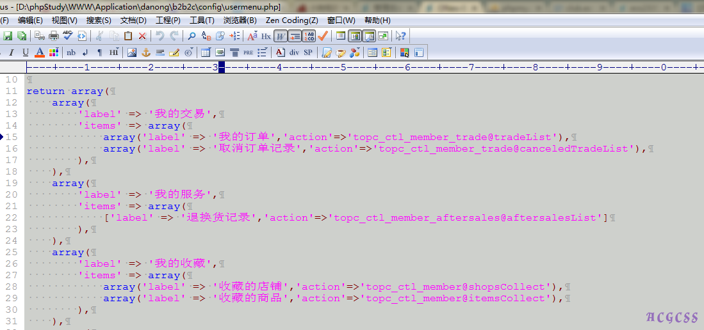Click the PRE tag button
Viewport: 704px width, 330px height.
[249, 52]
